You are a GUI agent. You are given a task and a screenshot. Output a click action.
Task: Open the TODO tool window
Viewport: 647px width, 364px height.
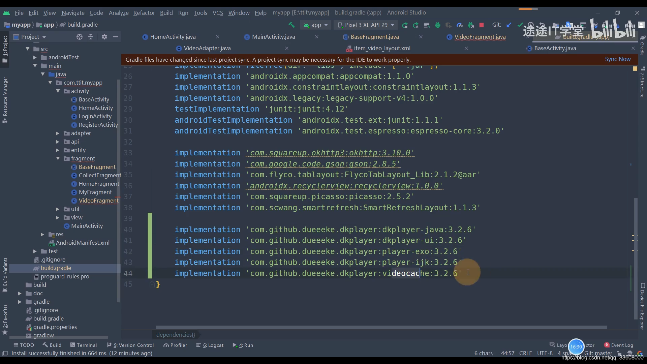[24, 345]
